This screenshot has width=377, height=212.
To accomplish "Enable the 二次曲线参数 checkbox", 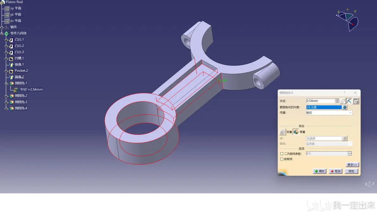I will click(281, 154).
